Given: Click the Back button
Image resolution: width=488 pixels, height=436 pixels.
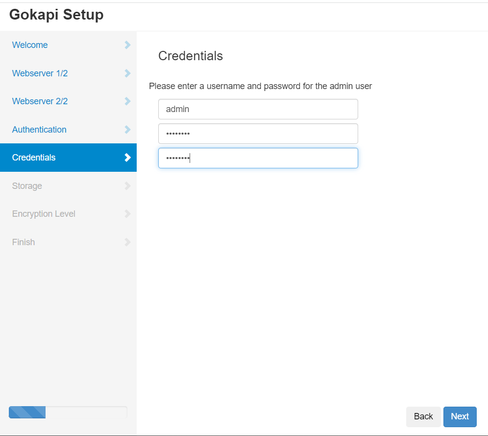Looking at the screenshot, I should point(423,416).
